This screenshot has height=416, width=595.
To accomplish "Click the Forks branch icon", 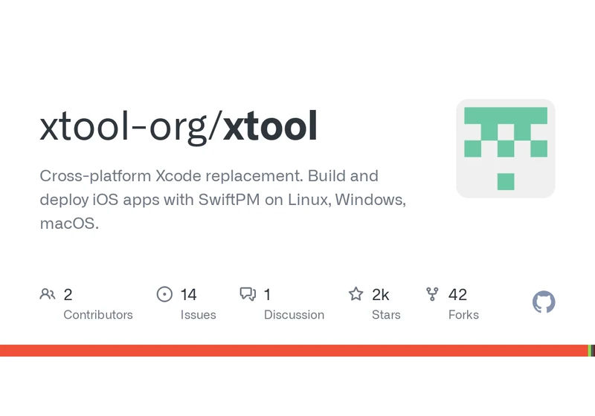I will point(432,294).
